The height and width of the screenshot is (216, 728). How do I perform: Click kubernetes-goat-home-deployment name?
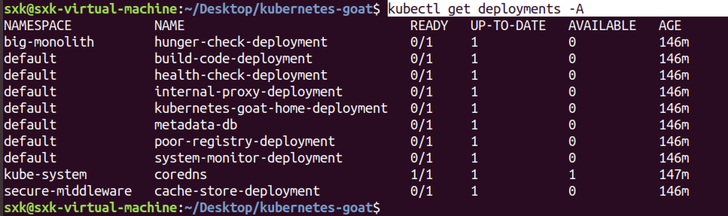coord(271,108)
